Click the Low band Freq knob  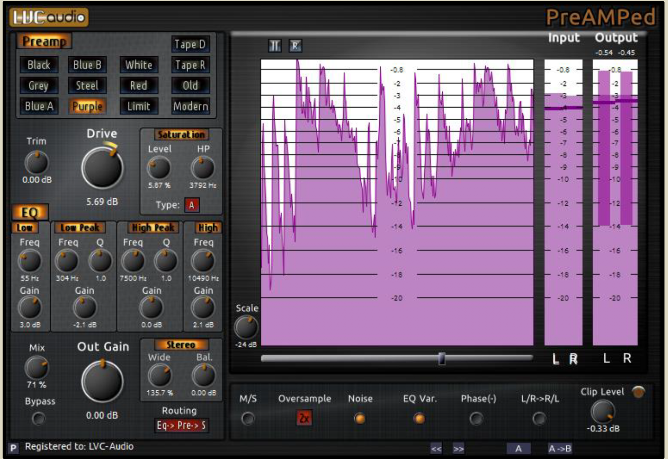click(29, 261)
